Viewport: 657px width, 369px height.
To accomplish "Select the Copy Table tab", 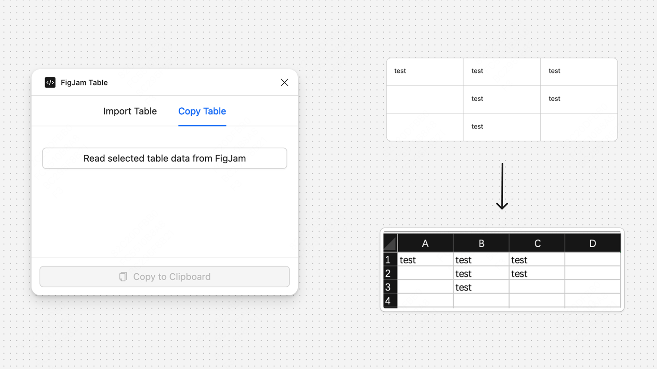I will (x=202, y=111).
